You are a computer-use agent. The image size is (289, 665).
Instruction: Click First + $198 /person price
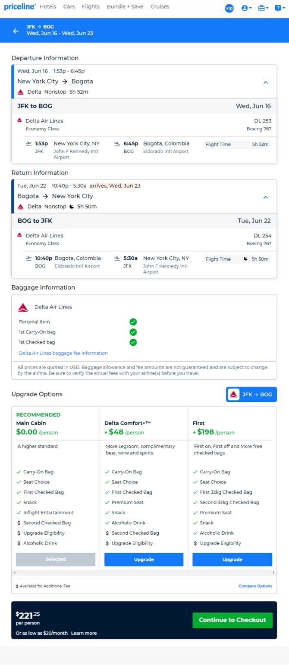(214, 432)
